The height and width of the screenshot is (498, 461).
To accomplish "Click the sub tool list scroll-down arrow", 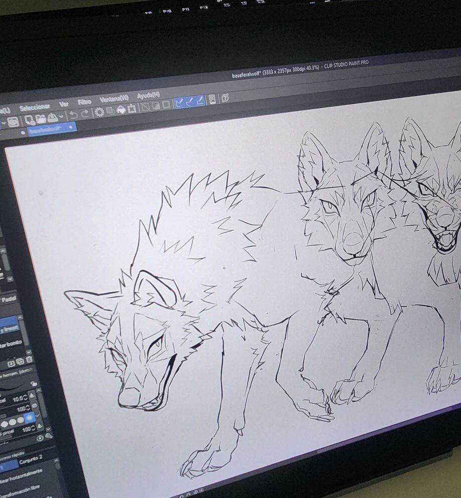I will pos(29,352).
